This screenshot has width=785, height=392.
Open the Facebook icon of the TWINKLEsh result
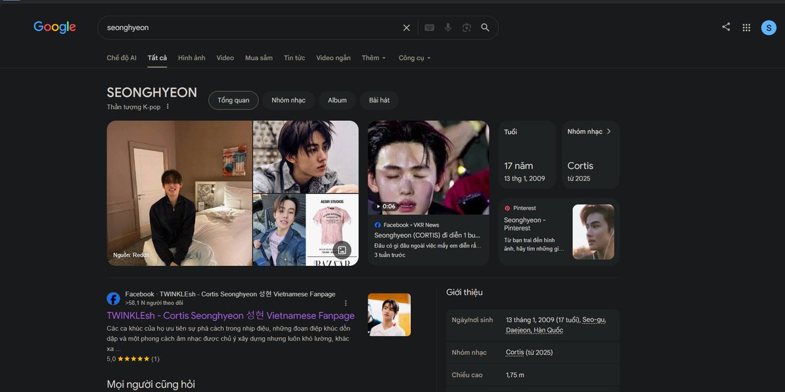click(113, 299)
